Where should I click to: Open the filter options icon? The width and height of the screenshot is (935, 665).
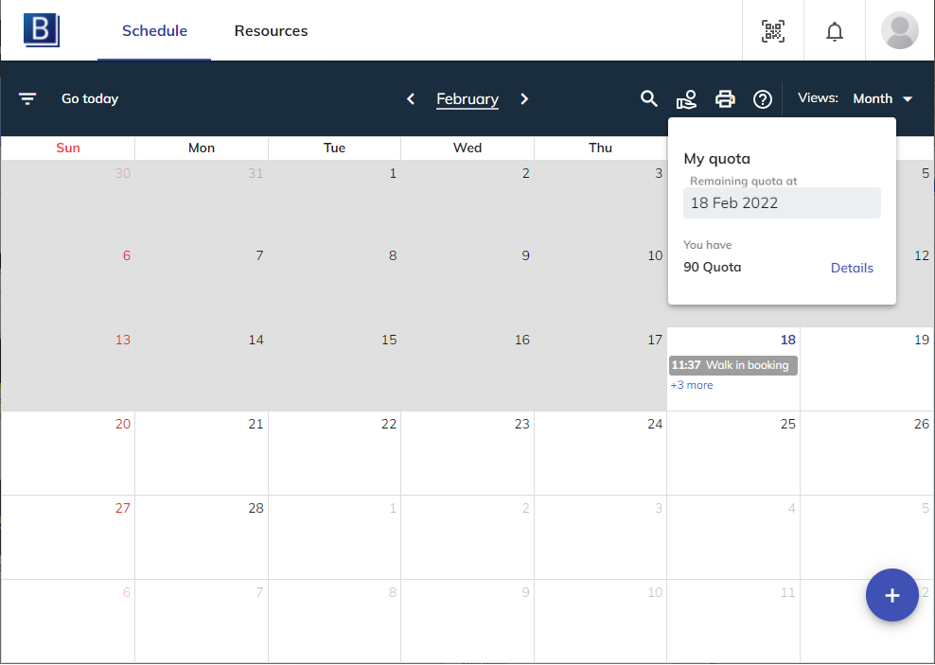pyautogui.click(x=27, y=99)
